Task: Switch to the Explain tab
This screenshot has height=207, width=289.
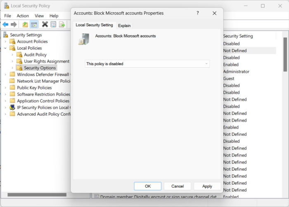Action: click(x=124, y=26)
